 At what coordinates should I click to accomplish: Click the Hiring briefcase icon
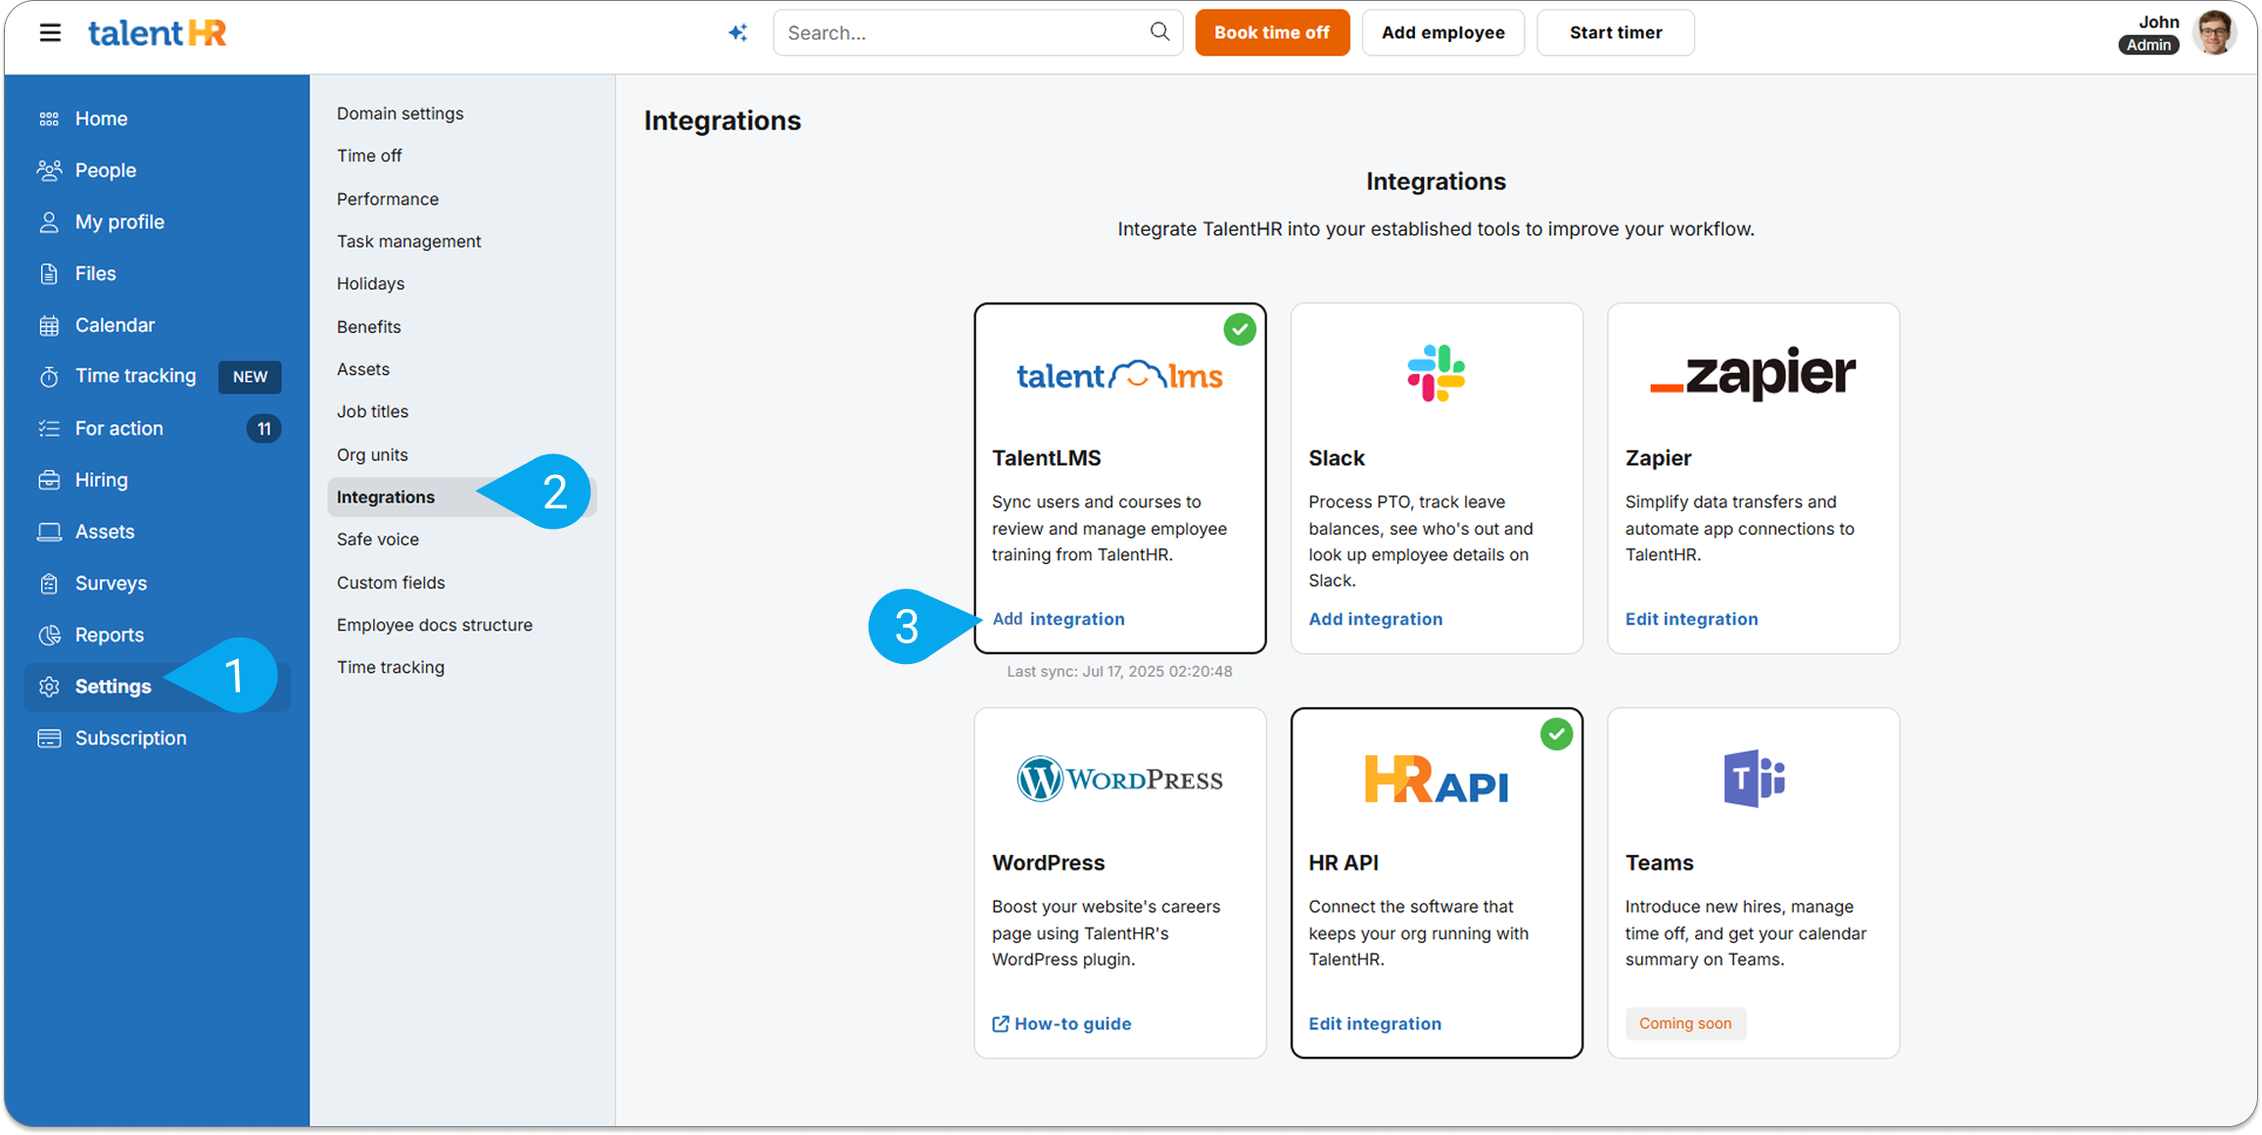pyautogui.click(x=49, y=480)
